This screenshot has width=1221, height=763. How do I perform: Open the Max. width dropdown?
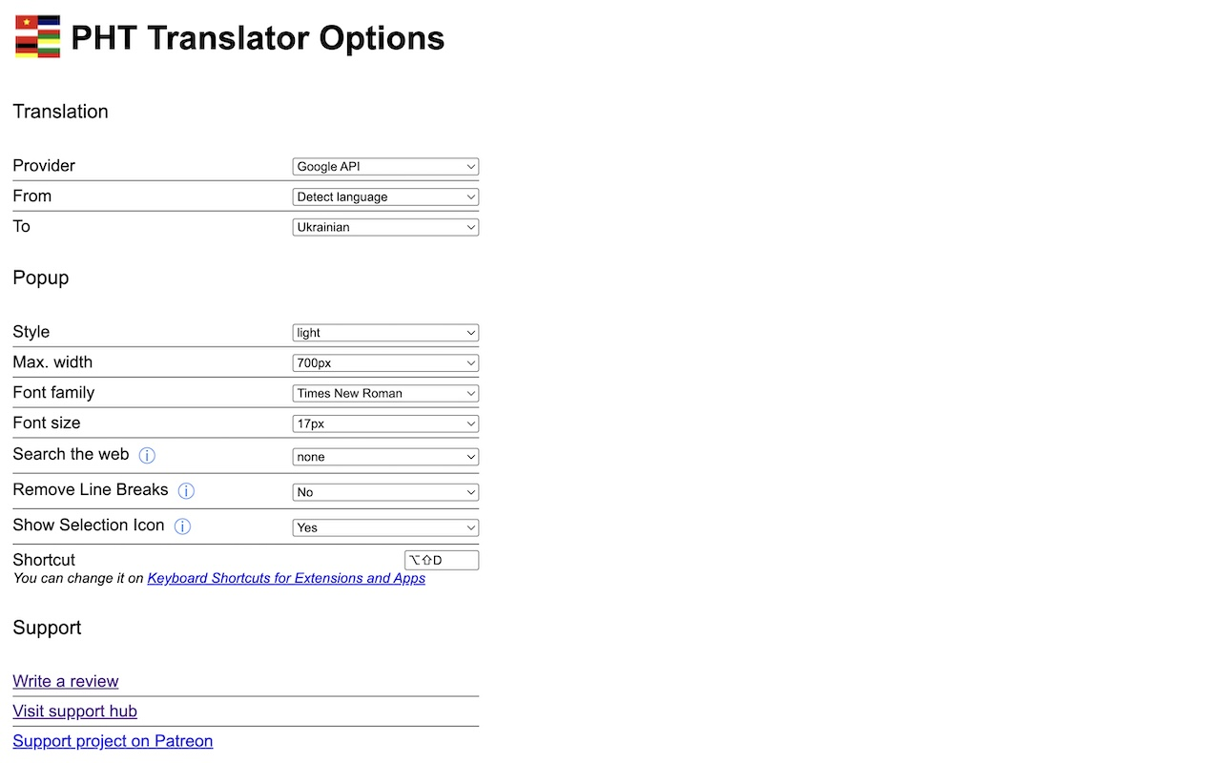pyautogui.click(x=385, y=362)
